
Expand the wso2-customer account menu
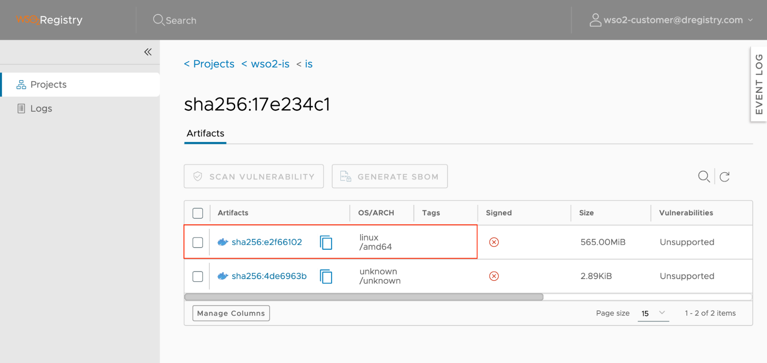coord(750,20)
